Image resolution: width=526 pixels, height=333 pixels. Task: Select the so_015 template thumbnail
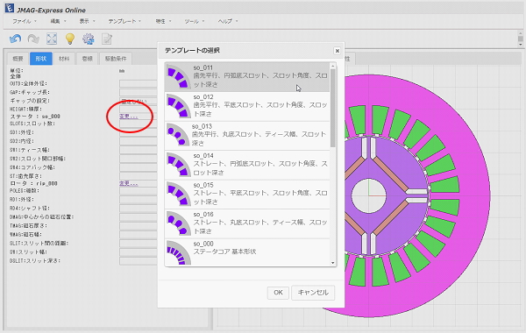click(x=179, y=194)
